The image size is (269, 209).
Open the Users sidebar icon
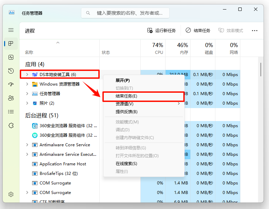11,98
